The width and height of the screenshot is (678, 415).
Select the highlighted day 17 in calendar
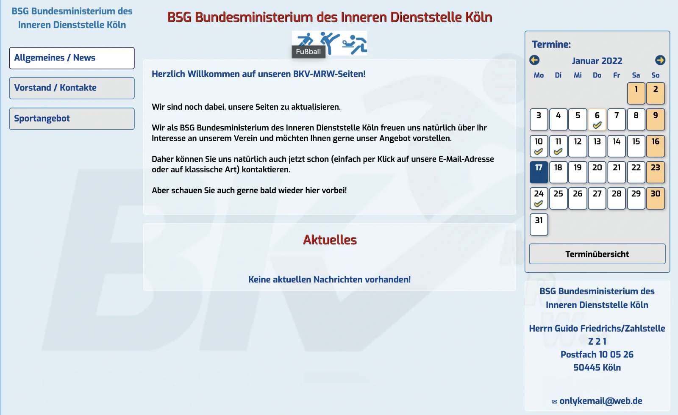539,172
